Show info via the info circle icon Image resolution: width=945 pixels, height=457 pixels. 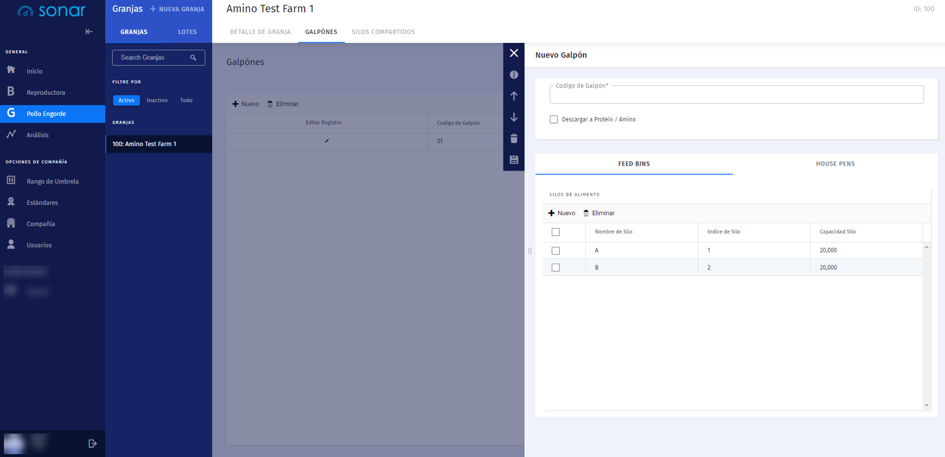(x=514, y=75)
